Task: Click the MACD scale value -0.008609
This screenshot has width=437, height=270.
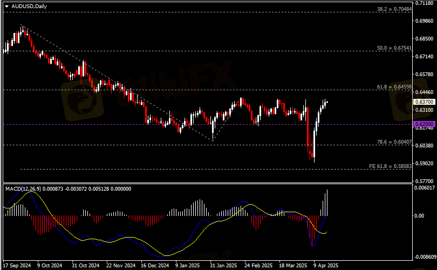Action: 424,257
